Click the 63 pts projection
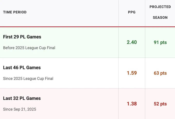 point(160,73)
